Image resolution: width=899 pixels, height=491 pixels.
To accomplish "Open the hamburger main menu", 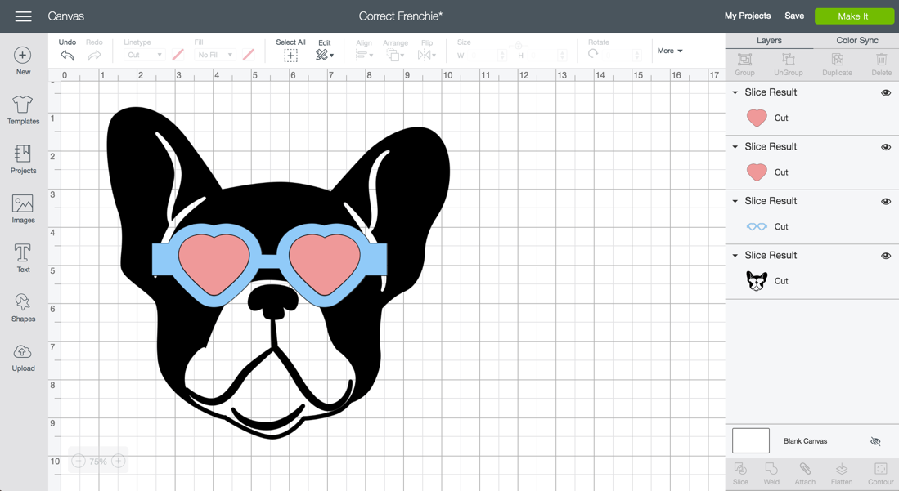I will click(x=23, y=16).
